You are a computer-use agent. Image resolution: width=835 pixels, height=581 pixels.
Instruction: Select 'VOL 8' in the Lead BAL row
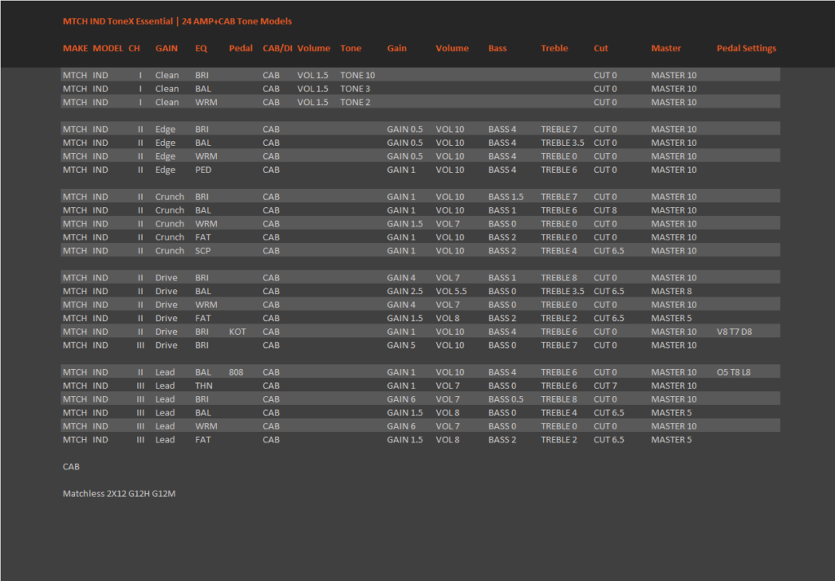448,413
